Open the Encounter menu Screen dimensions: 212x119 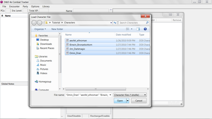click(x=14, y=7)
